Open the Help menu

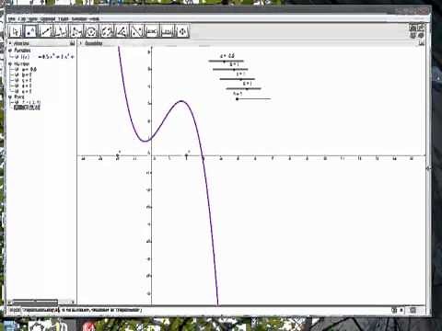tap(95, 19)
